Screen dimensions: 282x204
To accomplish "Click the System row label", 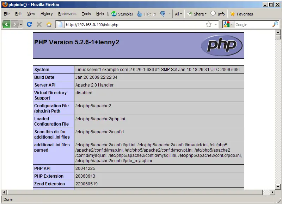I will click(42, 69).
